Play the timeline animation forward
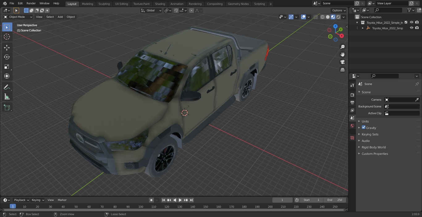This screenshot has width=422, height=217. [x=180, y=200]
